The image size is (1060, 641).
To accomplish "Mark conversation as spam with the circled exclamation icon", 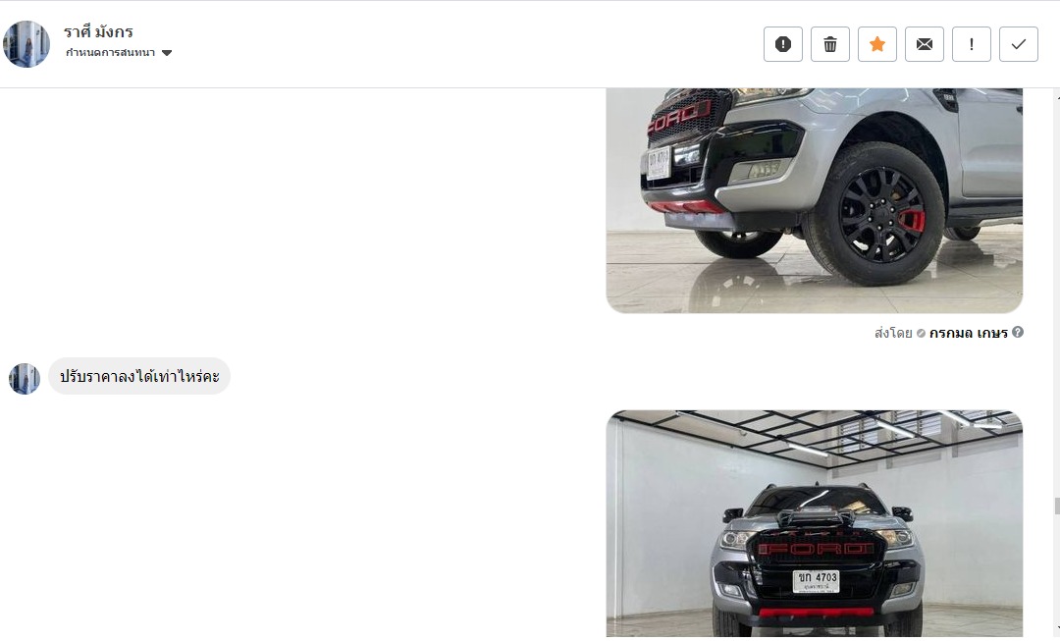I will click(x=783, y=44).
